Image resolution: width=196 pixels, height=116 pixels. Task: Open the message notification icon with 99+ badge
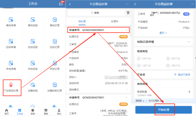pos(61,4)
